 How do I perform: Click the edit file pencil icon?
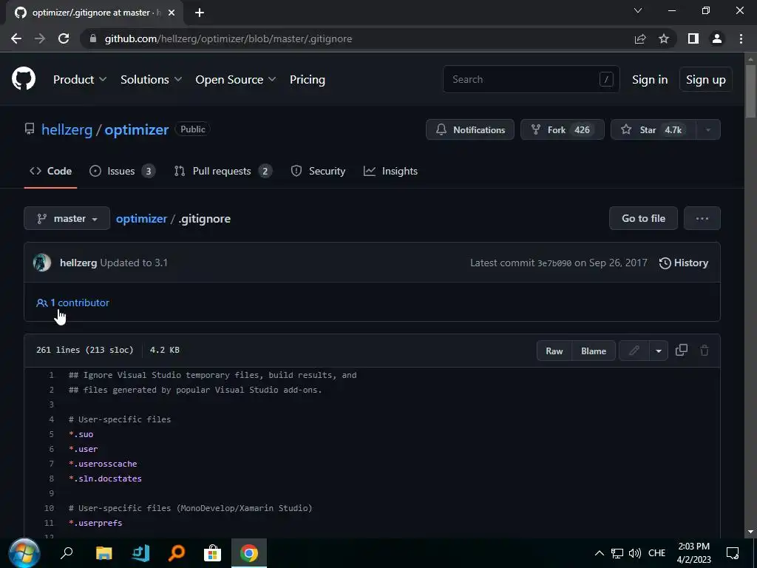(x=634, y=351)
